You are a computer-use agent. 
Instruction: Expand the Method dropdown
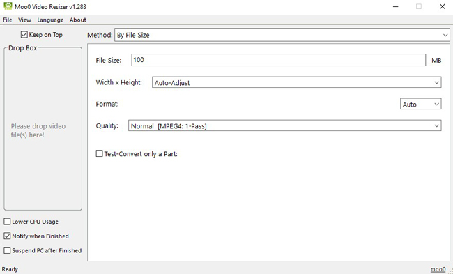point(282,35)
